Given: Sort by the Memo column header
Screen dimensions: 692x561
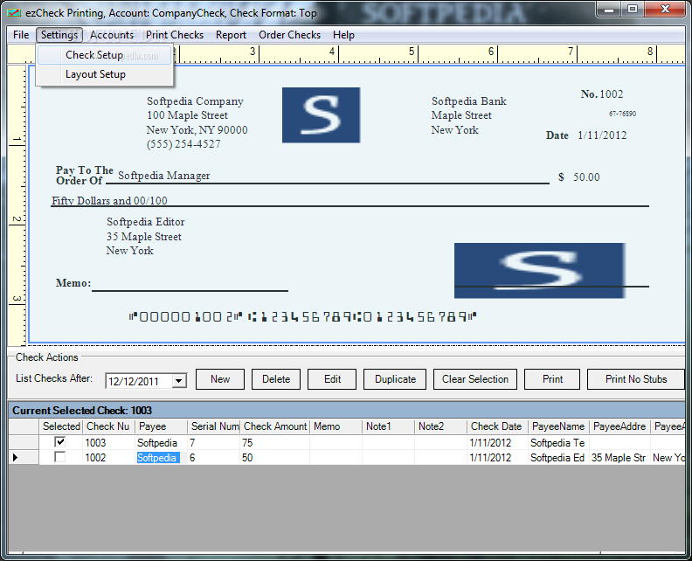Looking at the screenshot, I should [x=336, y=426].
